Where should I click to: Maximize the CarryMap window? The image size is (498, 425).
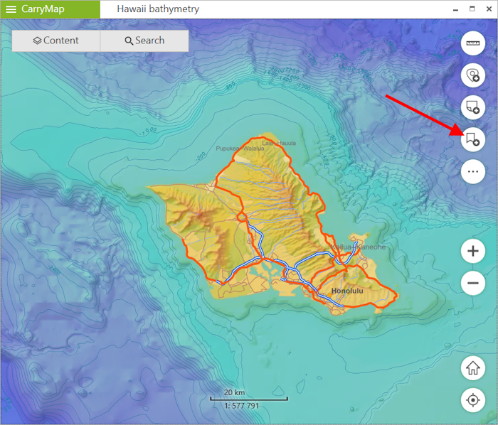(471, 9)
